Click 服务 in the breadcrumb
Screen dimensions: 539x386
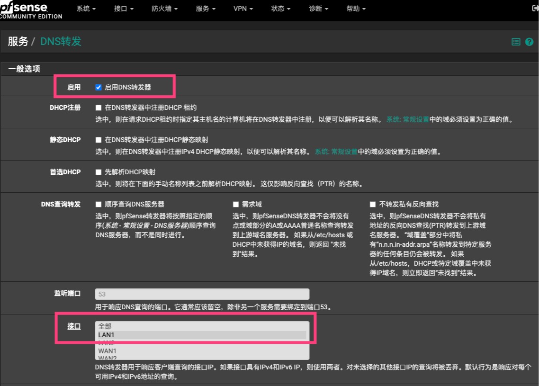click(18, 41)
